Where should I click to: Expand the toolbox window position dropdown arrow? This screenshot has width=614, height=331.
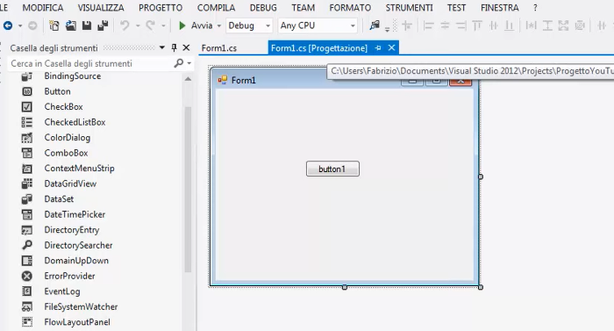click(x=162, y=47)
